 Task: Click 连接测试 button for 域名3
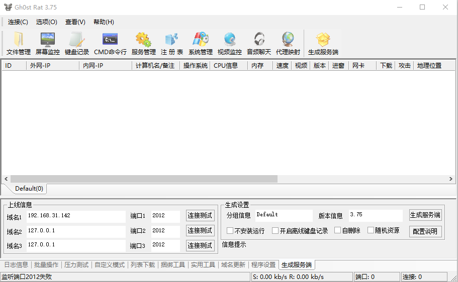pos(200,245)
